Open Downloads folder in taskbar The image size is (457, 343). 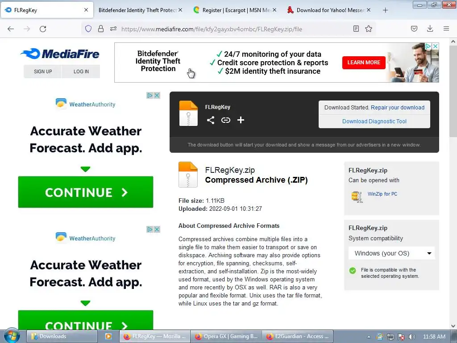[62, 336]
